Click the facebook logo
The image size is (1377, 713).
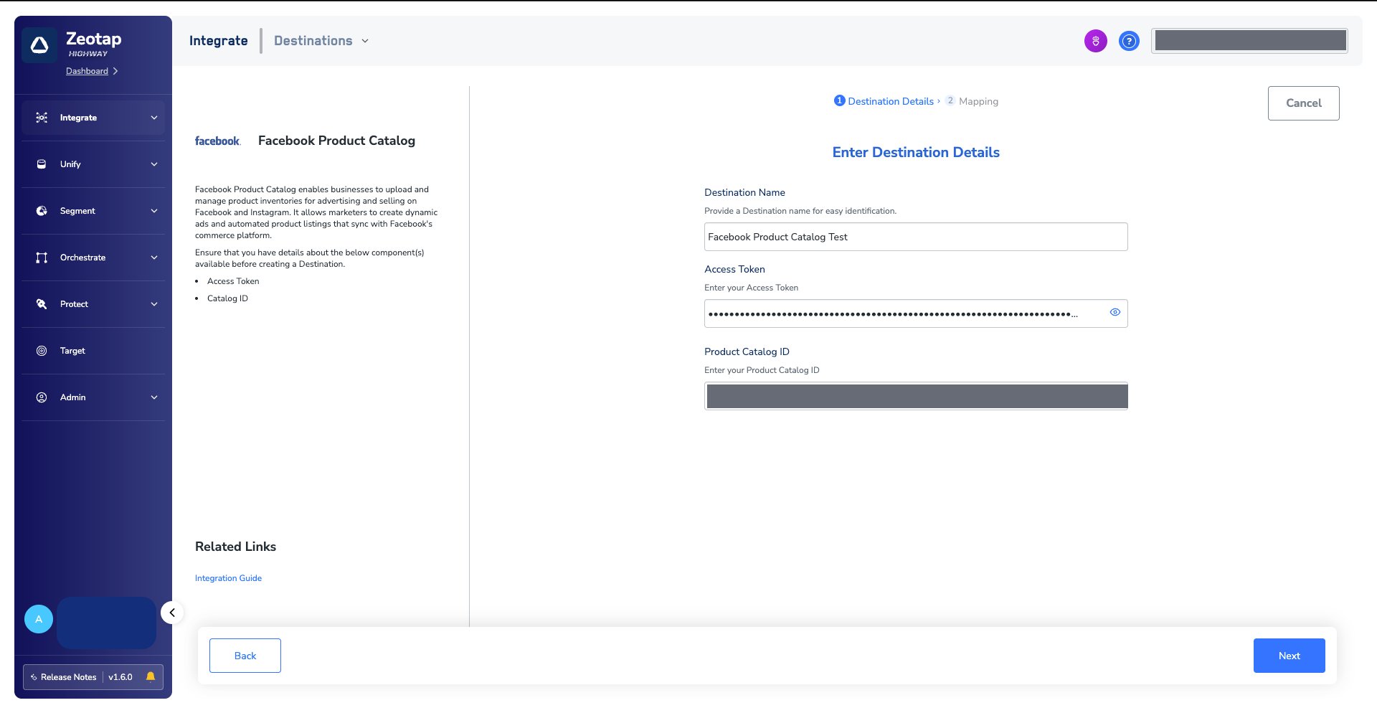pos(217,141)
